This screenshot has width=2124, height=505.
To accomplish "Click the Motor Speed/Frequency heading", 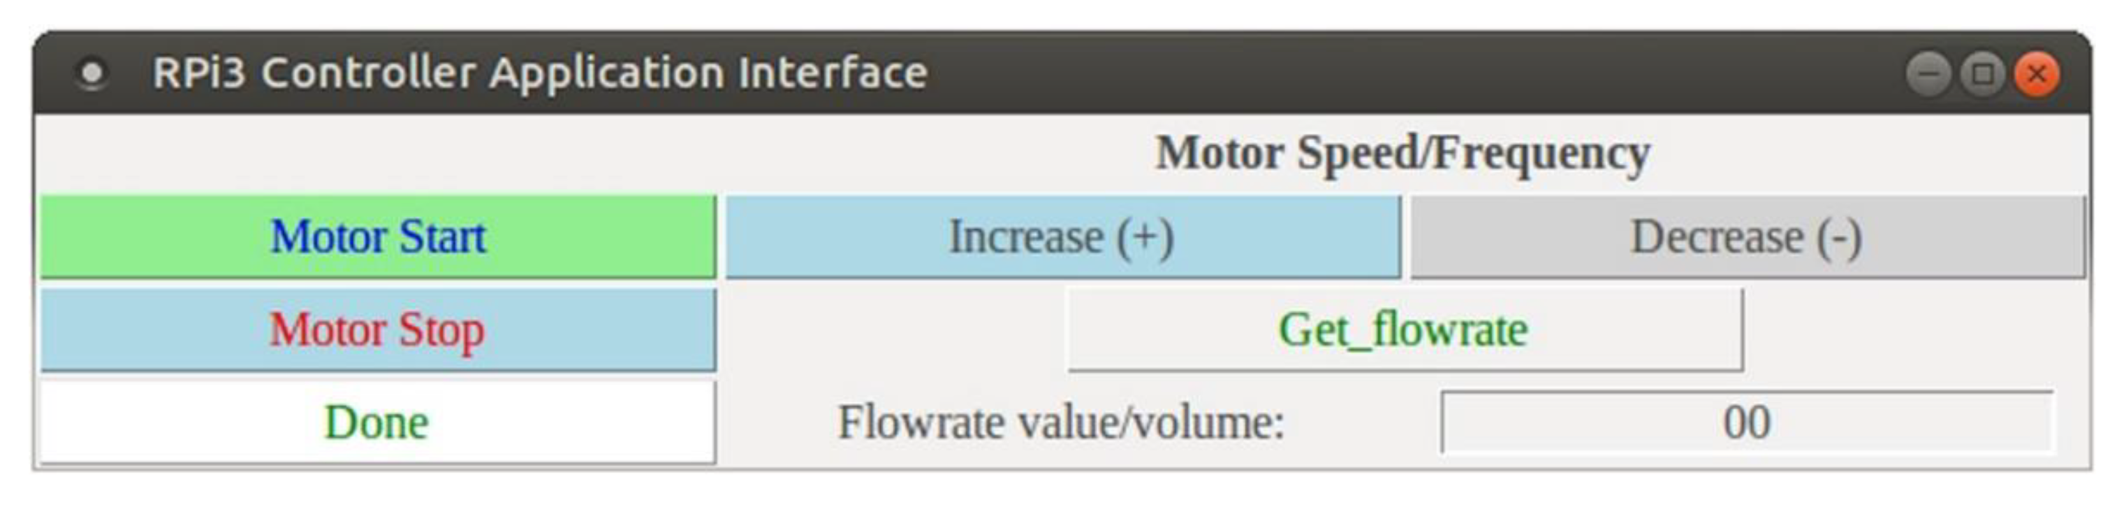I will [x=1403, y=153].
